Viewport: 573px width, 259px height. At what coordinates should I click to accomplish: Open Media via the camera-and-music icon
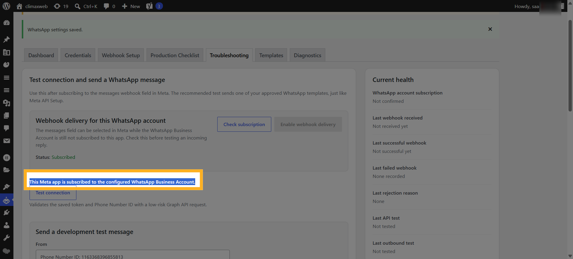(x=6, y=103)
